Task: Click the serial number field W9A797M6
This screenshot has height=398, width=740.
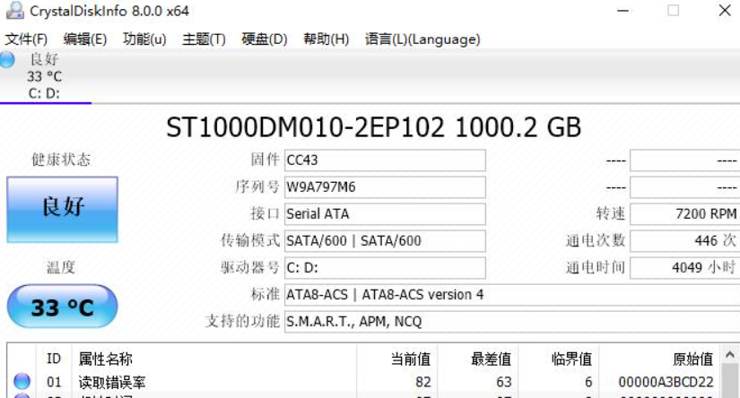Action: pyautogui.click(x=385, y=187)
